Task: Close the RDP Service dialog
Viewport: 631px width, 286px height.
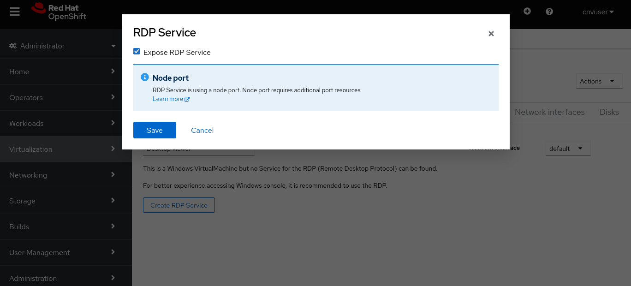Action: pos(491,34)
